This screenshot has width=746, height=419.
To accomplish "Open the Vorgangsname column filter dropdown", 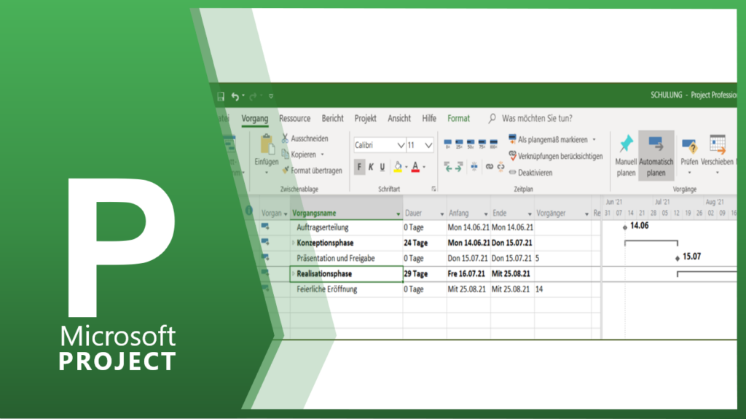I will click(398, 214).
